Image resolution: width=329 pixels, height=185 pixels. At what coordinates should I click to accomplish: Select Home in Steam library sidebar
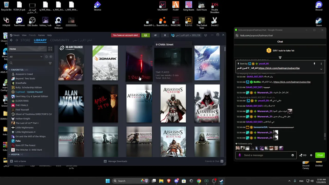tap(28, 49)
